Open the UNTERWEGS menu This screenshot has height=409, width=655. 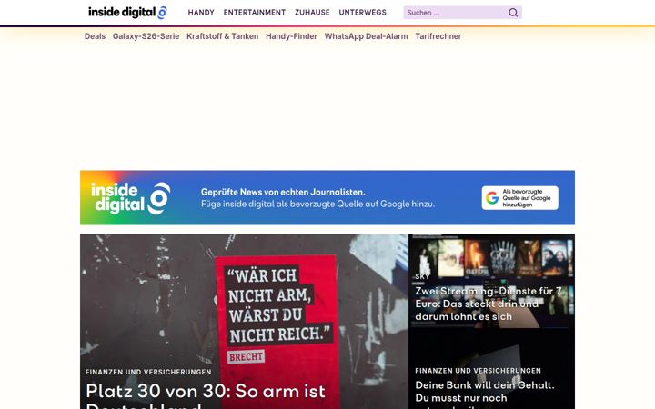(x=363, y=13)
